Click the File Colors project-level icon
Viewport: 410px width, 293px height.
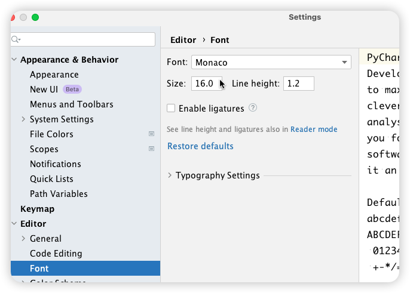pyautogui.click(x=151, y=134)
